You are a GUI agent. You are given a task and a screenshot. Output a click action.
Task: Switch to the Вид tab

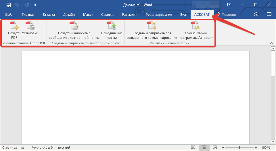pos(183,15)
